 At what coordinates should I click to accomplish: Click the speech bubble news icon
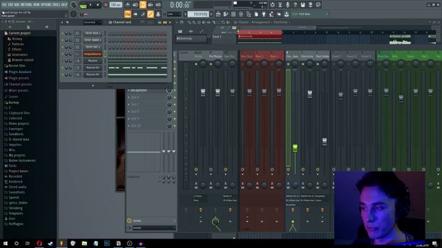coord(318,5)
